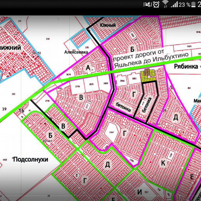Tap the alarm clock status icon
Viewport: 201px width, 201px height.
click(156, 4)
